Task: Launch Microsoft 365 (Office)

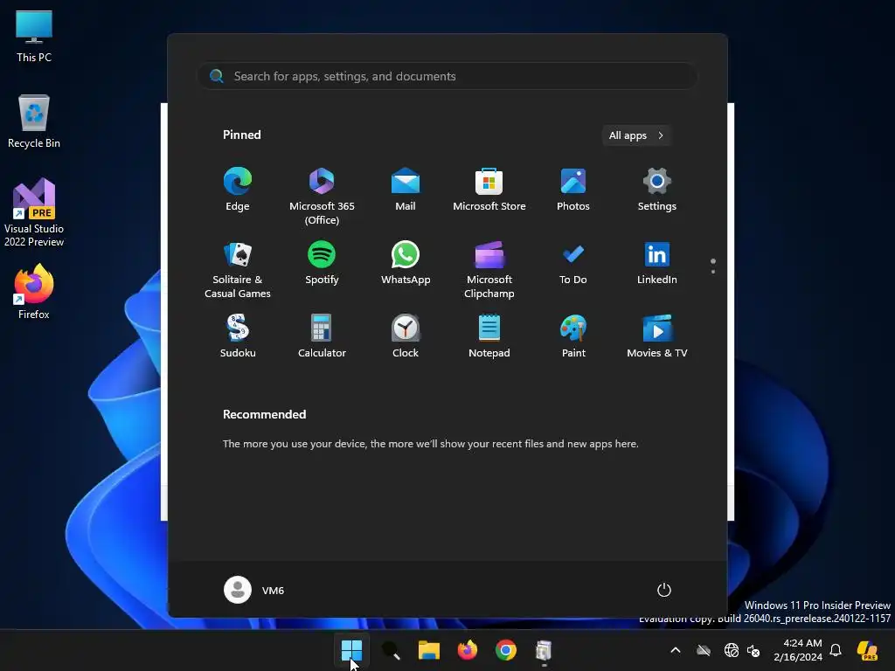Action: click(x=322, y=197)
